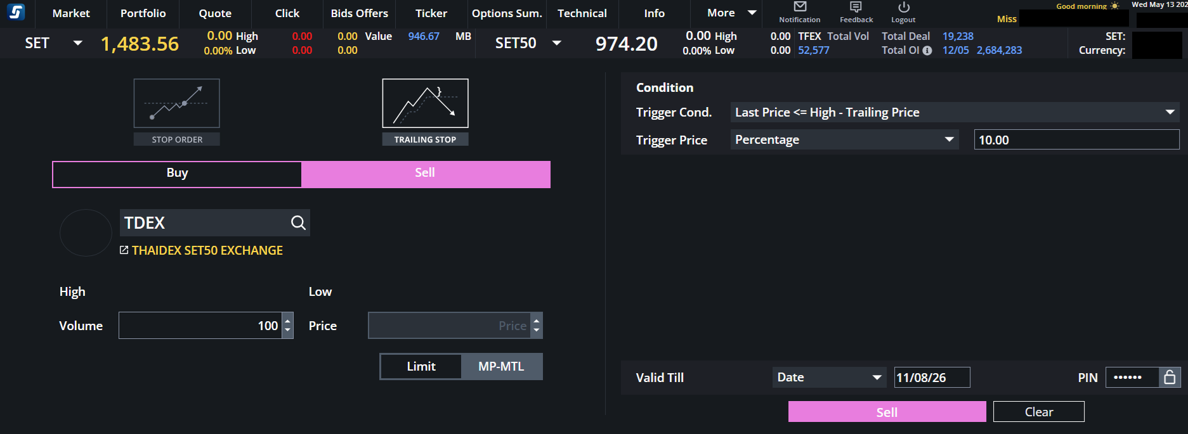Open THAIDEX SET50 EXCHANGE external link
Screen dimensions: 1188x434
[201, 250]
